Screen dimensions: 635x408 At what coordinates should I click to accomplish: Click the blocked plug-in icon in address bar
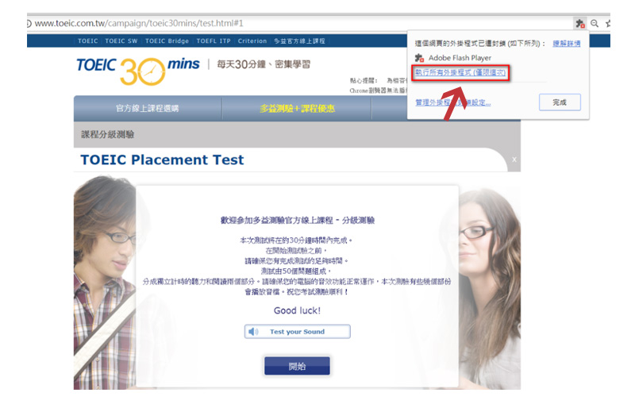(x=580, y=24)
